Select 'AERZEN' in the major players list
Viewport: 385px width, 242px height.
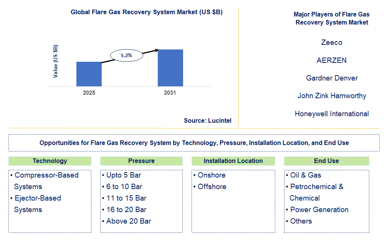pos(332,60)
